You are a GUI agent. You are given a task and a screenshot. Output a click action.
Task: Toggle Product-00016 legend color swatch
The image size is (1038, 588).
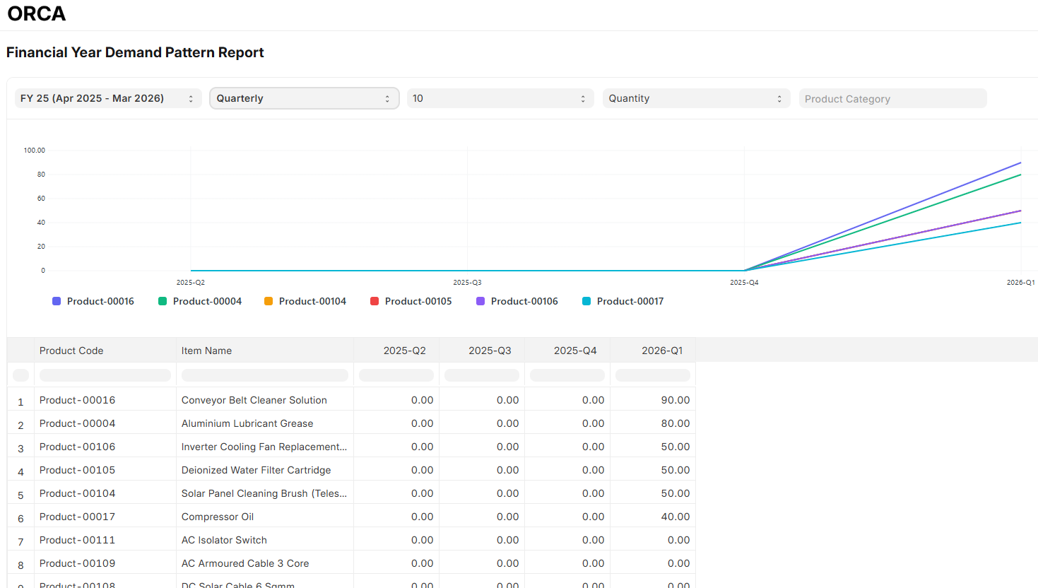(57, 301)
